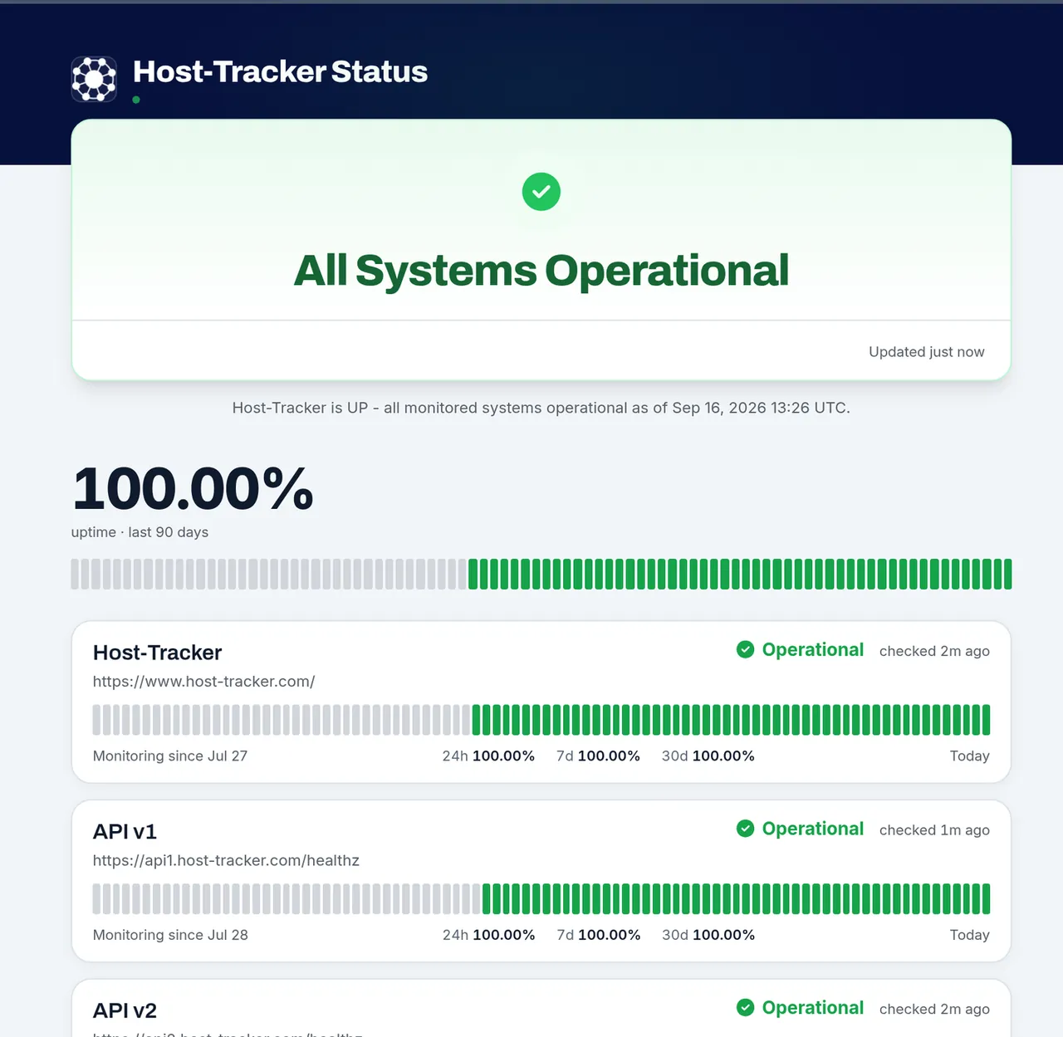Open the https://www.host-tracker.com/ URL
This screenshot has width=1063, height=1037.
(x=203, y=682)
